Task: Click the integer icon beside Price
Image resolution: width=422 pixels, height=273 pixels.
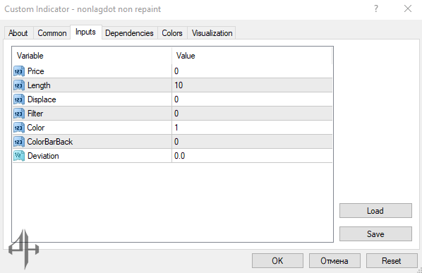Action: (x=19, y=71)
